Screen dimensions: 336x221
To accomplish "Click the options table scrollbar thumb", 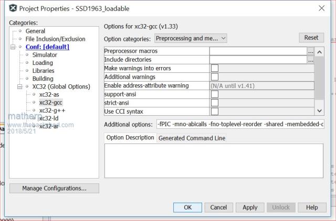I will point(319,78).
